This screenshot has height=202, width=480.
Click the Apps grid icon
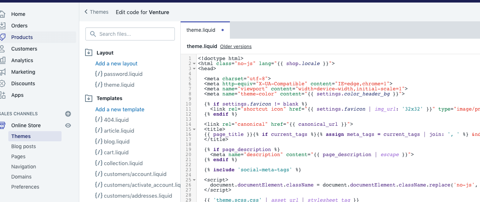[x=3, y=95]
